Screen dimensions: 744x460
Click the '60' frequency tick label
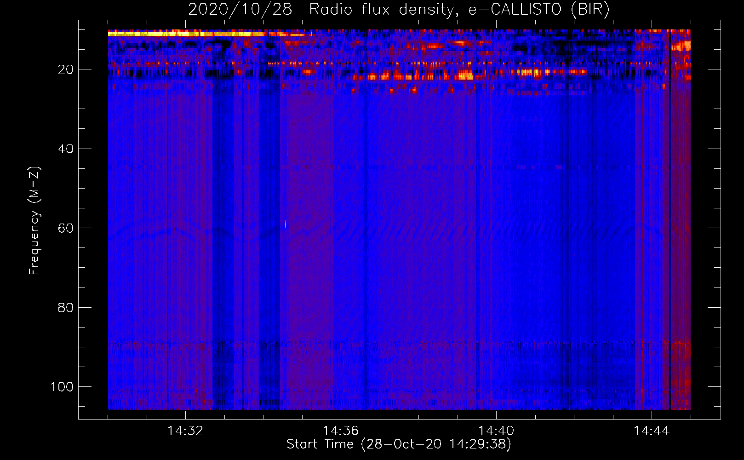[x=66, y=228]
